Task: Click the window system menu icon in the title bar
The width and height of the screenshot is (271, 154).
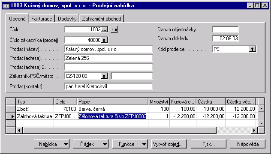Action: [6, 6]
